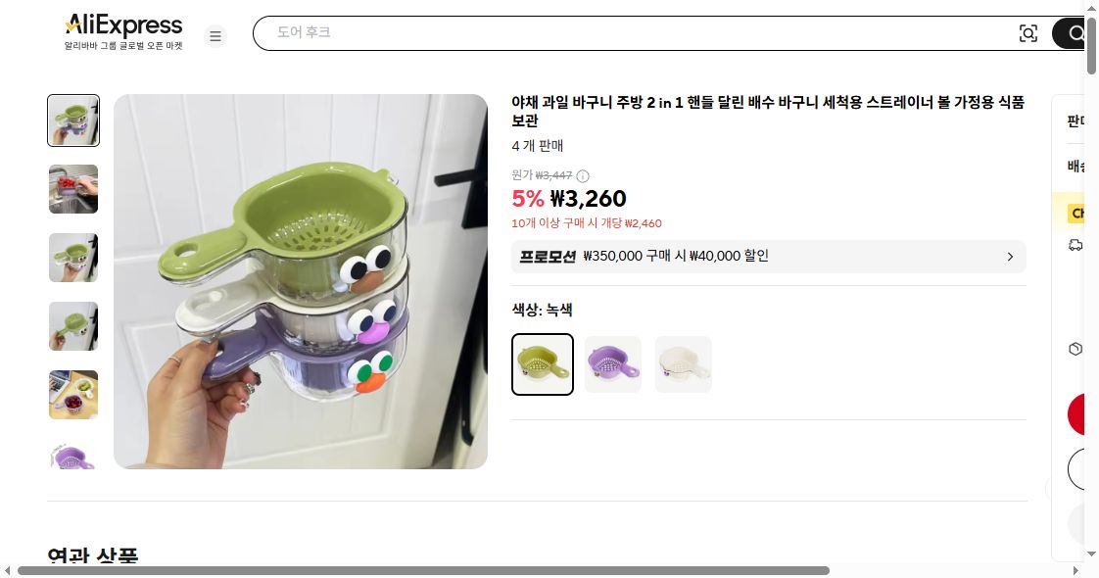Click the 배송 label in right sidebar
Screen dimensions: 1099x578
(1075, 167)
